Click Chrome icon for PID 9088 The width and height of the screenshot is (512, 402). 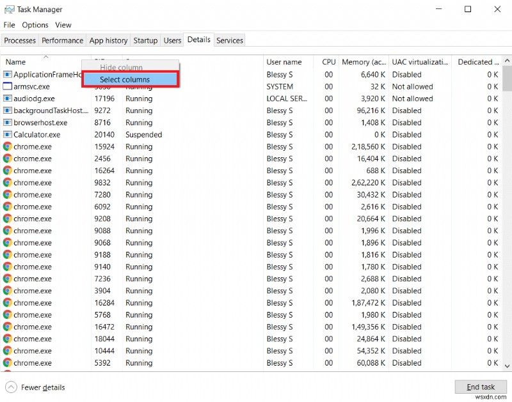[8, 231]
